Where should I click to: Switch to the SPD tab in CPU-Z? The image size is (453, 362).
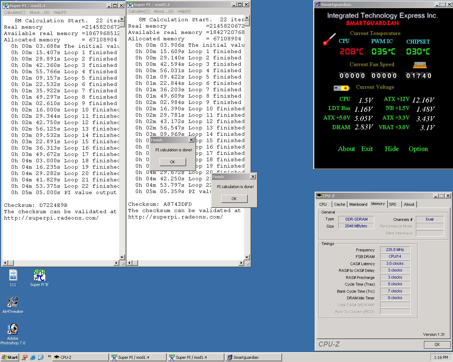(x=392, y=204)
